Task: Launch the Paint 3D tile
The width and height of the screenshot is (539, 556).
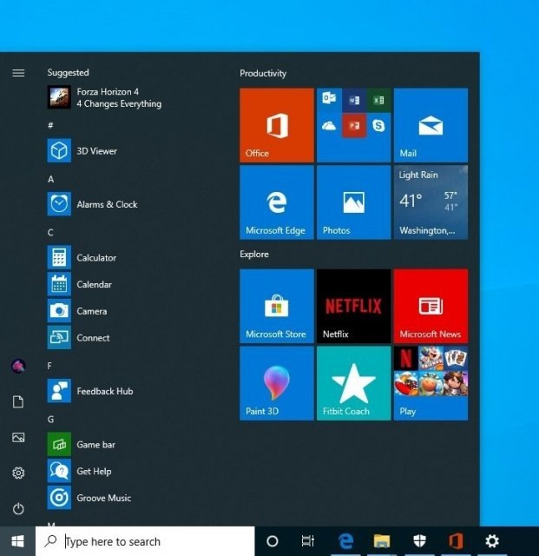Action: [x=277, y=383]
